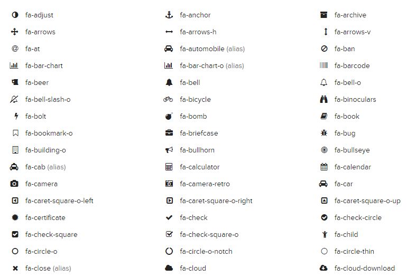Select the bullhorn icon
The image size is (407, 277).
pos(169,150)
